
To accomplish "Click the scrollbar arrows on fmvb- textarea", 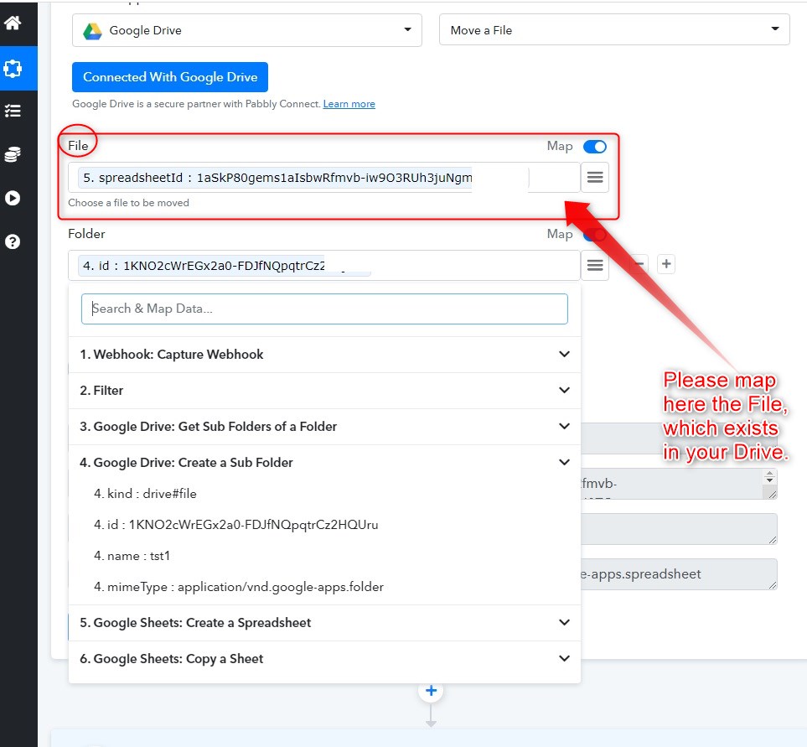I will coord(769,477).
